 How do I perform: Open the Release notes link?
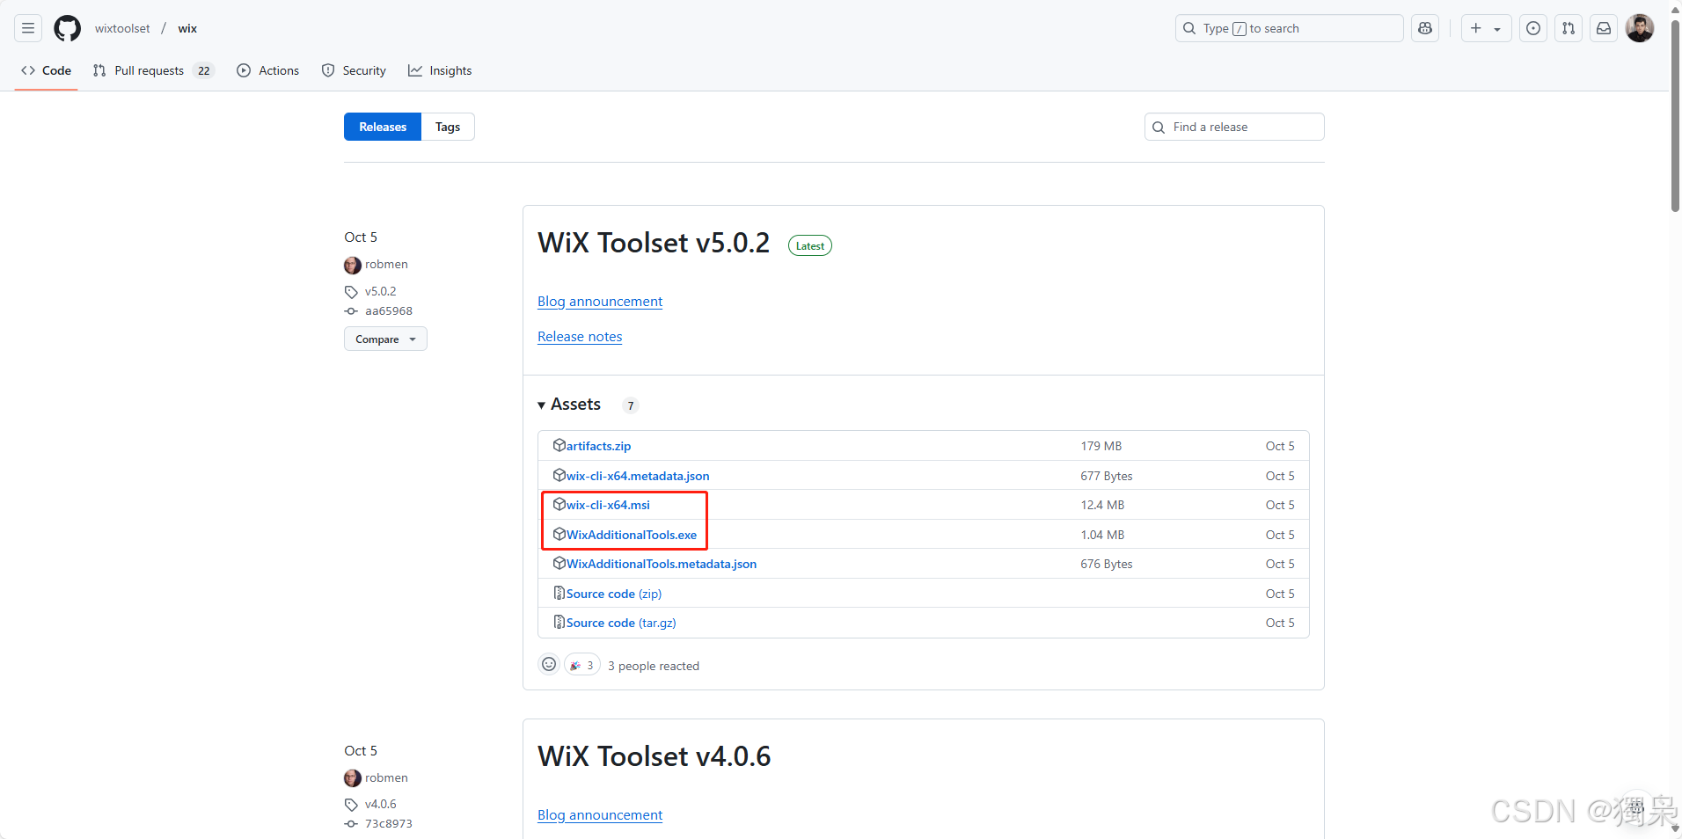click(580, 337)
